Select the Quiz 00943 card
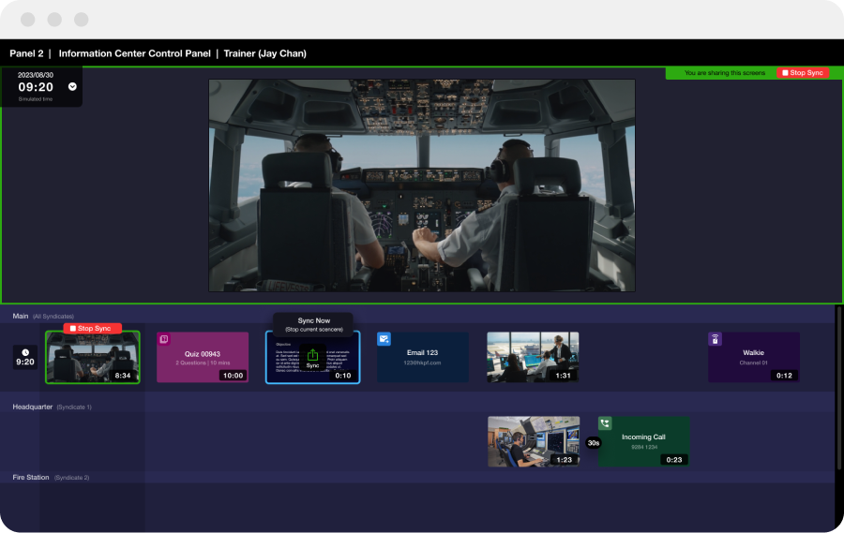Screen dimensions: 844x533 pyautogui.click(x=203, y=357)
